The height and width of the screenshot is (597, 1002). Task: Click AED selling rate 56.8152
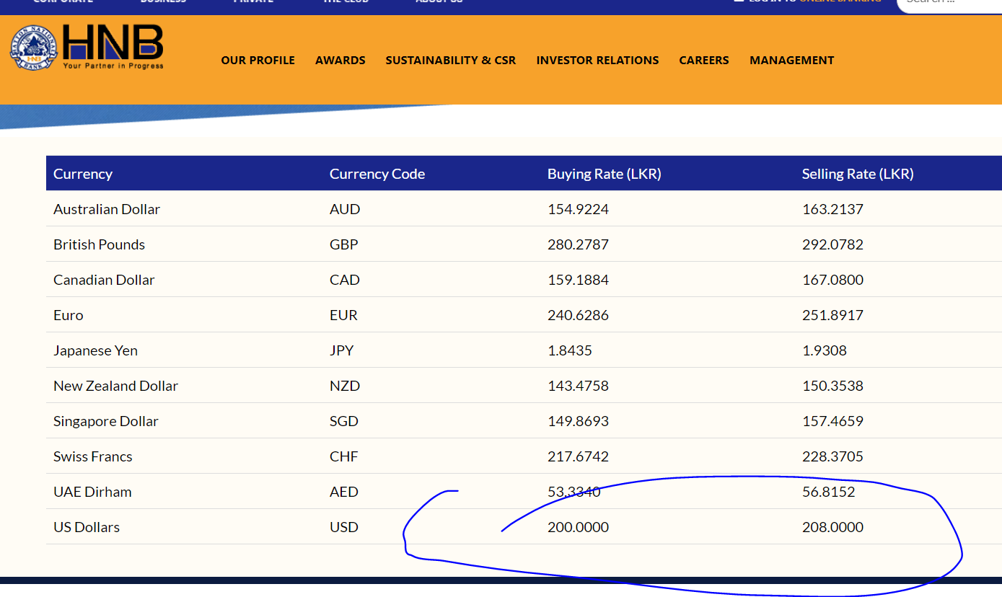tap(829, 492)
